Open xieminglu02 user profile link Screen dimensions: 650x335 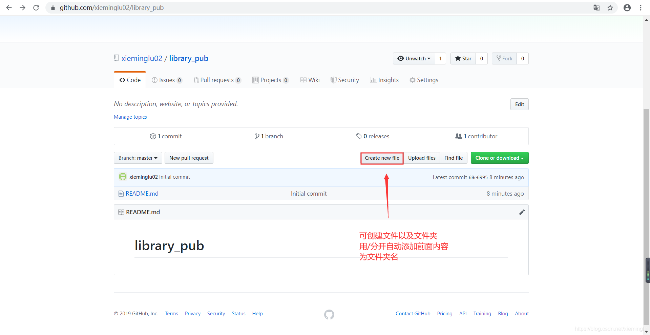point(142,58)
